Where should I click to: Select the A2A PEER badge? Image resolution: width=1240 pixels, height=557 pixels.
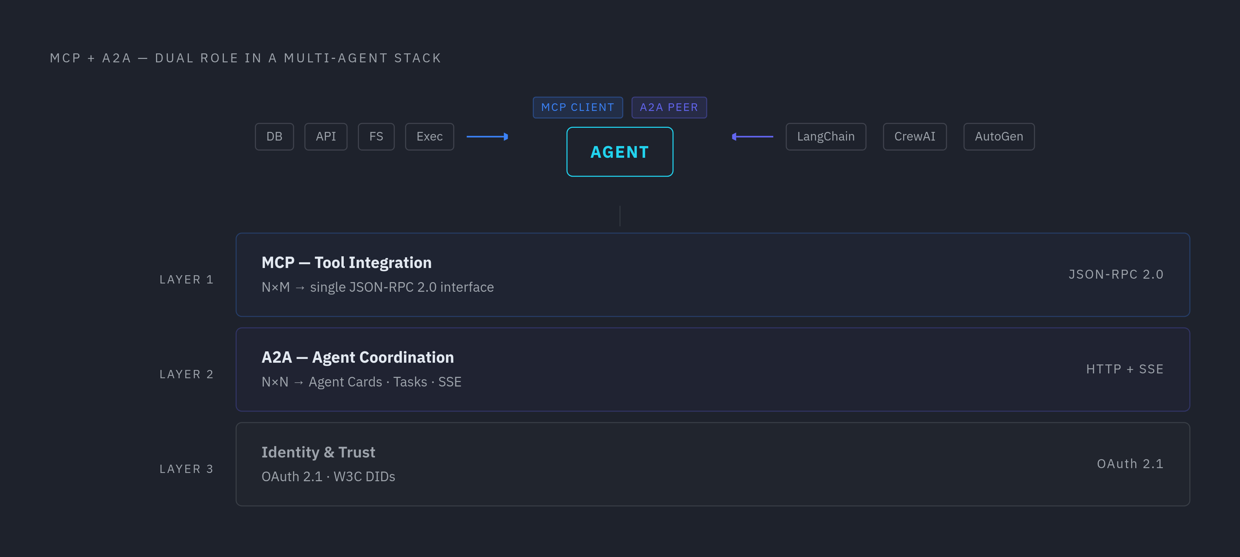pyautogui.click(x=669, y=107)
